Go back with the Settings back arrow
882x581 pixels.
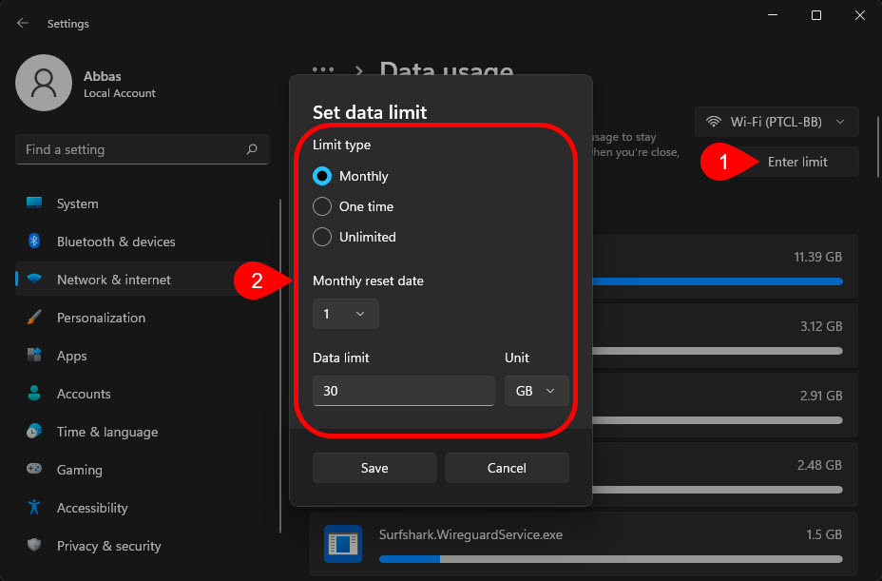coord(23,23)
